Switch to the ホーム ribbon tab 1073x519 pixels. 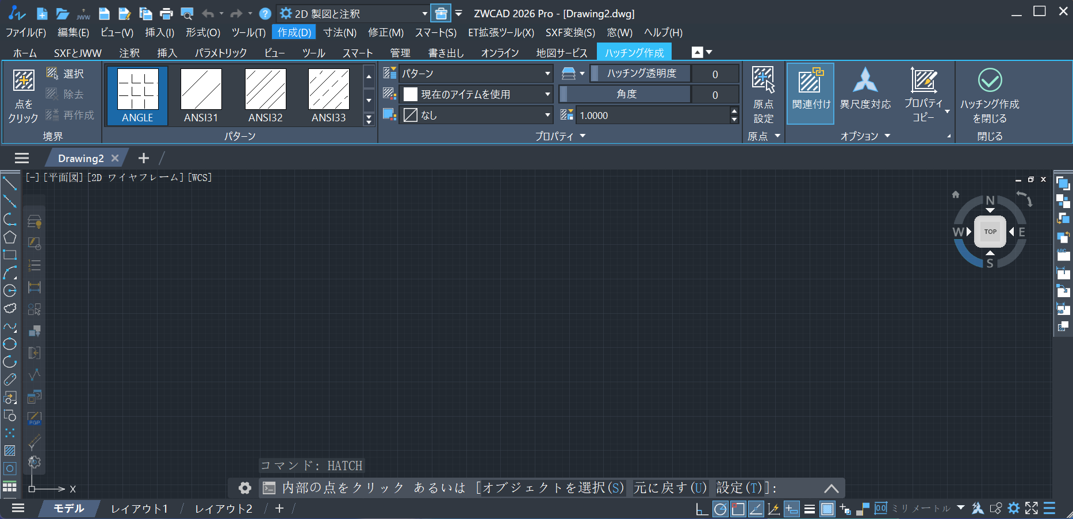(25, 53)
